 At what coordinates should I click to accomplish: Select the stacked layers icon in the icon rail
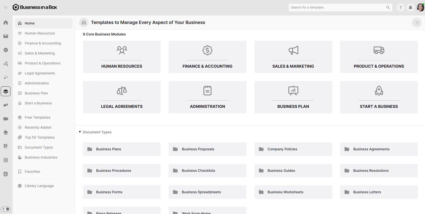[6, 91]
